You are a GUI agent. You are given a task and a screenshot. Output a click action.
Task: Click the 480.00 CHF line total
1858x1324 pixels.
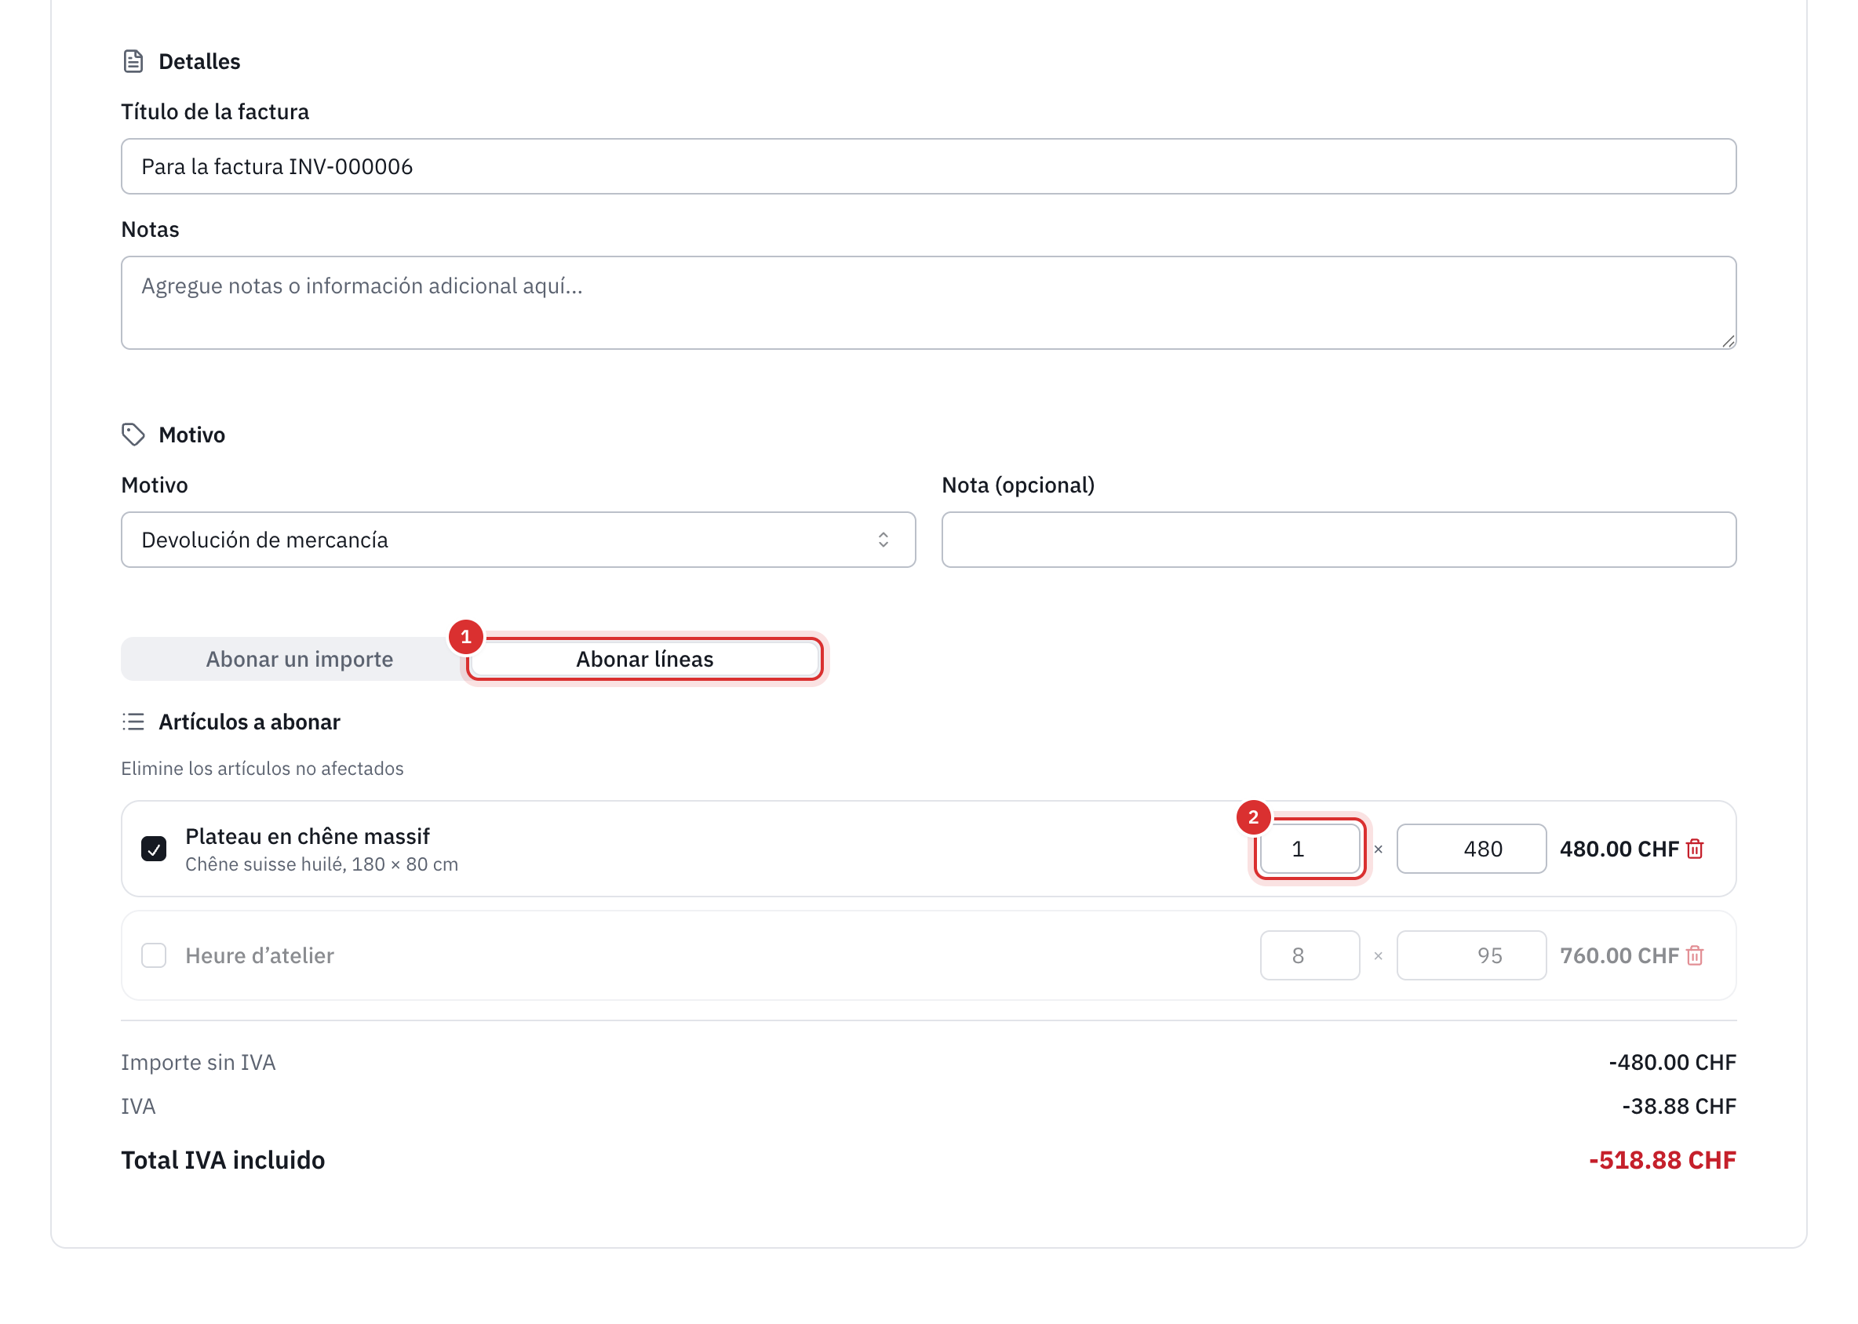tap(1619, 849)
